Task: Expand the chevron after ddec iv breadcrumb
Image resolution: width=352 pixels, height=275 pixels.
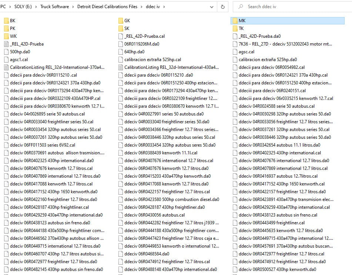Action: coord(164,7)
